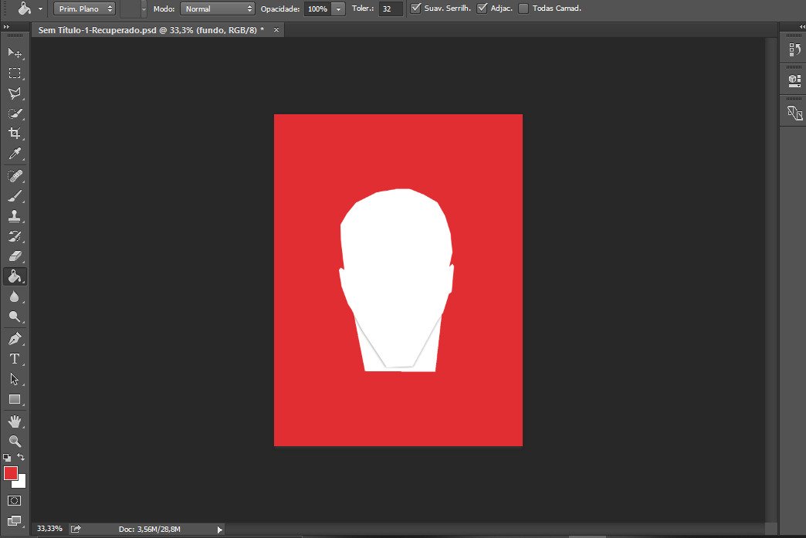The height and width of the screenshot is (538, 806).
Task: Click the Toler. value field
Action: (390, 8)
